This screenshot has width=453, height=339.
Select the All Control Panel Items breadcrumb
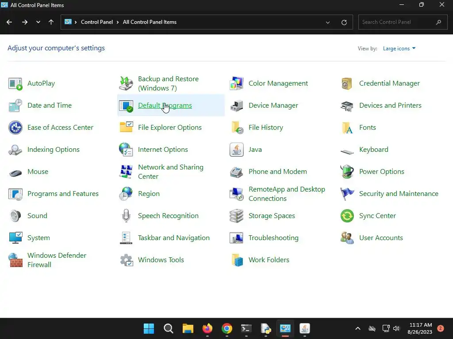coord(150,22)
